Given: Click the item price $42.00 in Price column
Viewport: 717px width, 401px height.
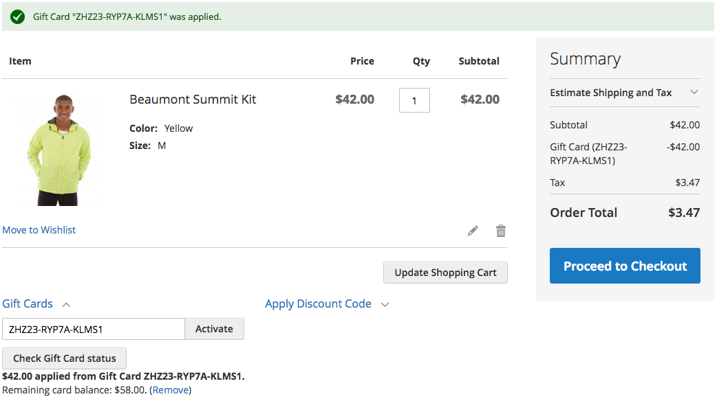Looking at the screenshot, I should tap(354, 100).
